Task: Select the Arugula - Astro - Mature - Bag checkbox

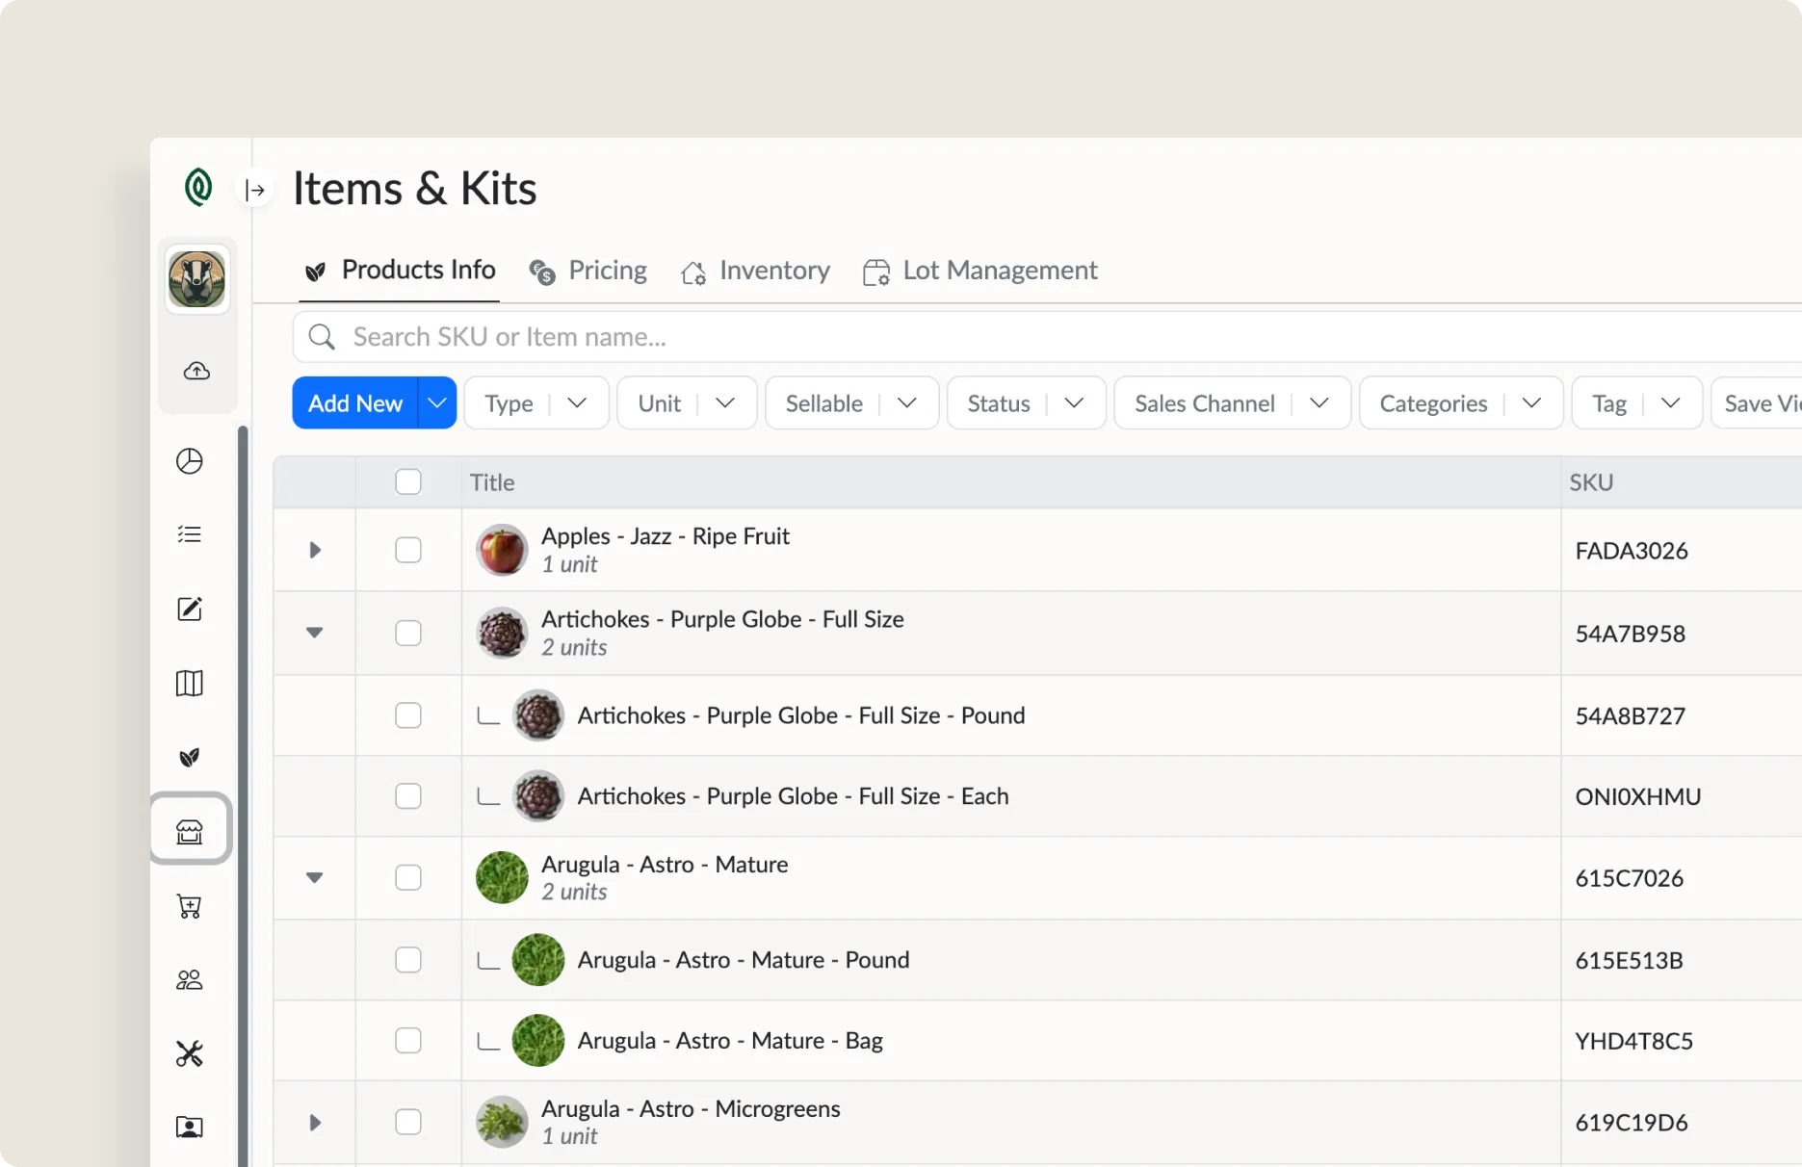Action: [408, 1041]
